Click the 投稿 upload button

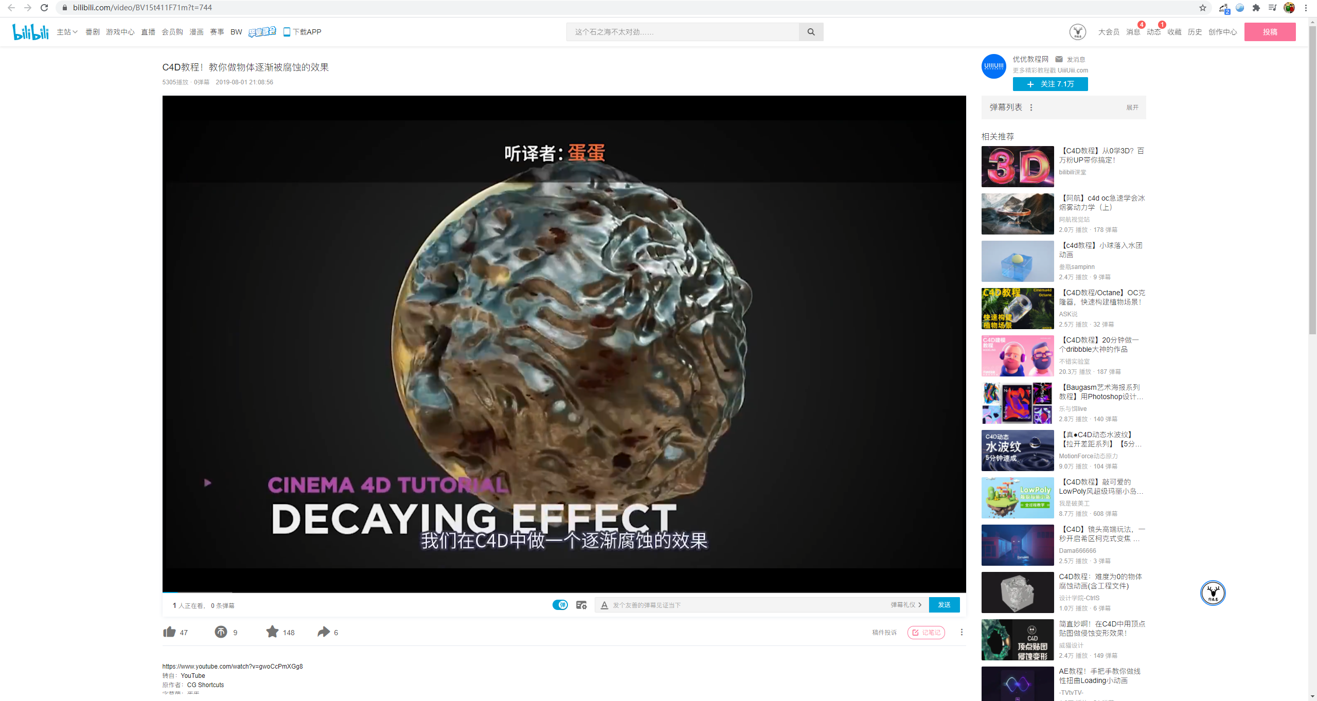[1270, 32]
